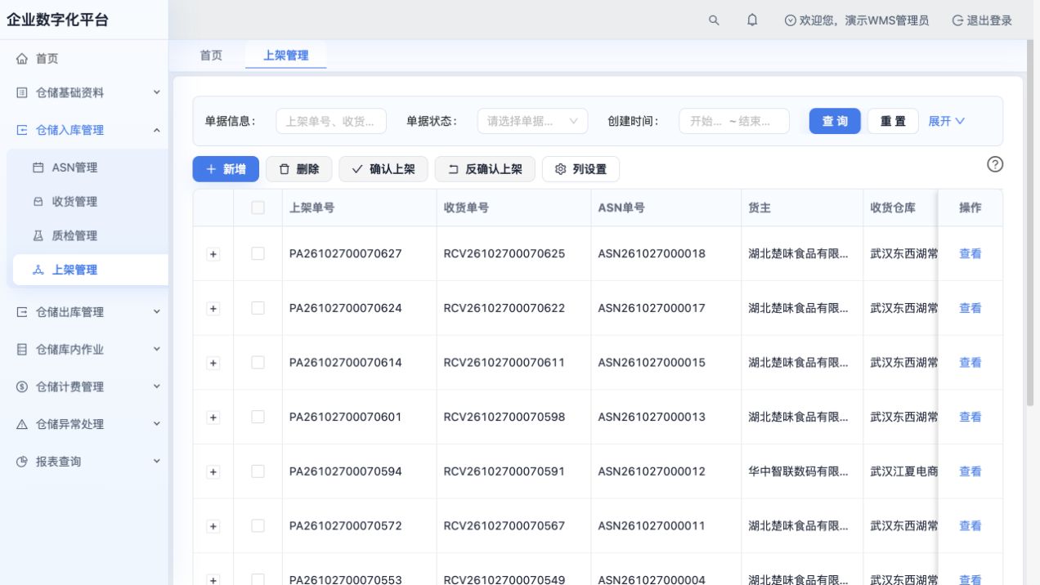This screenshot has height=585, width=1040.
Task: Collapse the 仓储入库管理 menu chevron
Action: click(157, 130)
